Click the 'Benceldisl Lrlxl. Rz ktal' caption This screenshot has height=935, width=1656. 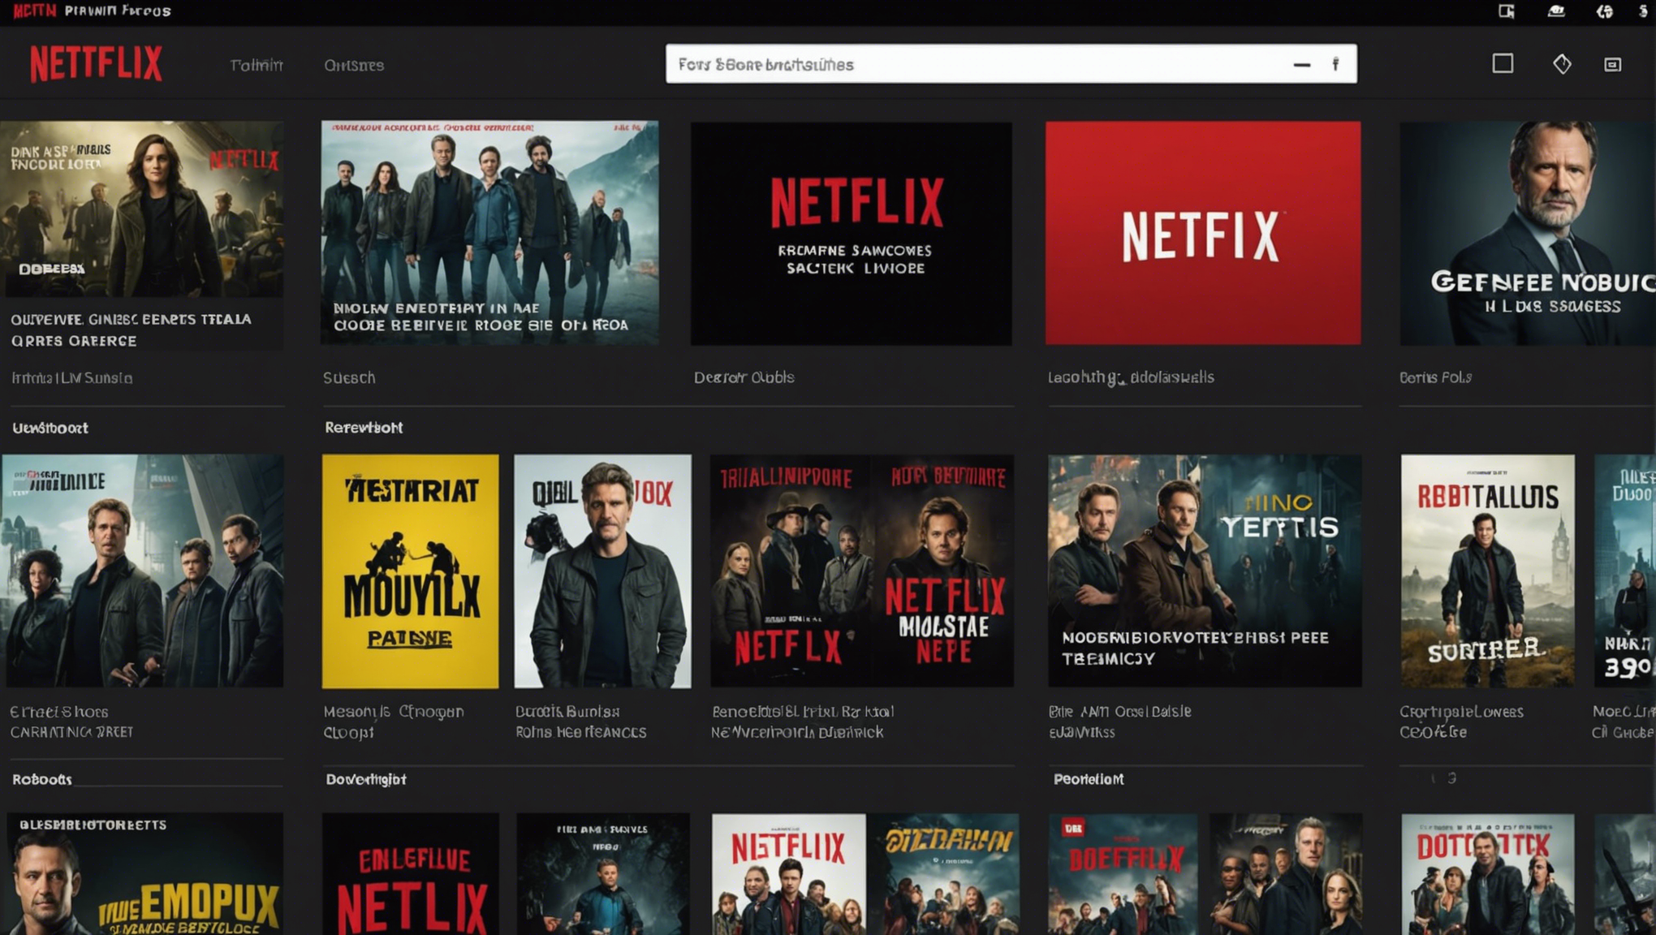pyautogui.click(x=803, y=712)
